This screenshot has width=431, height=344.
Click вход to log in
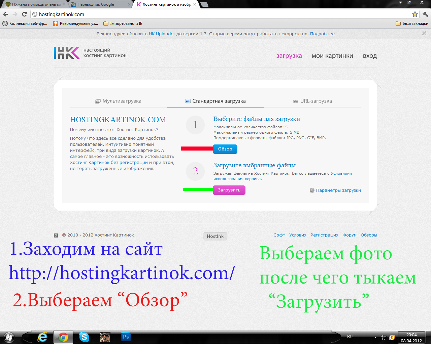370,56
